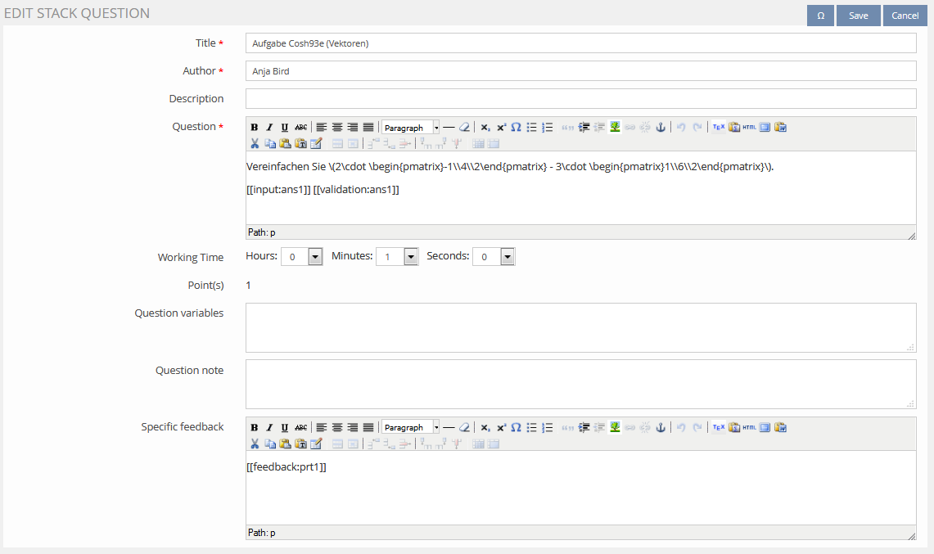Click the Ω button next to Save
This screenshot has width=934, height=554.
[820, 16]
